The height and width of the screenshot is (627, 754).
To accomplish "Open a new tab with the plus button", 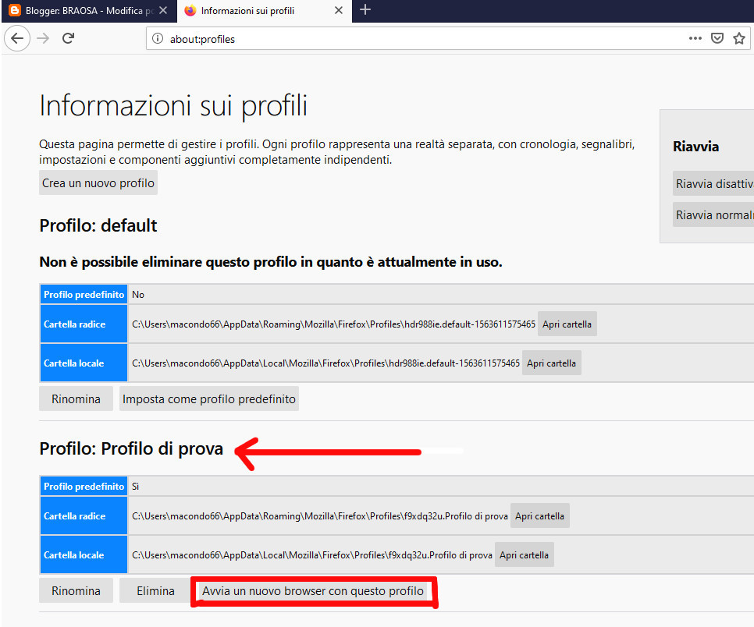I will click(365, 10).
